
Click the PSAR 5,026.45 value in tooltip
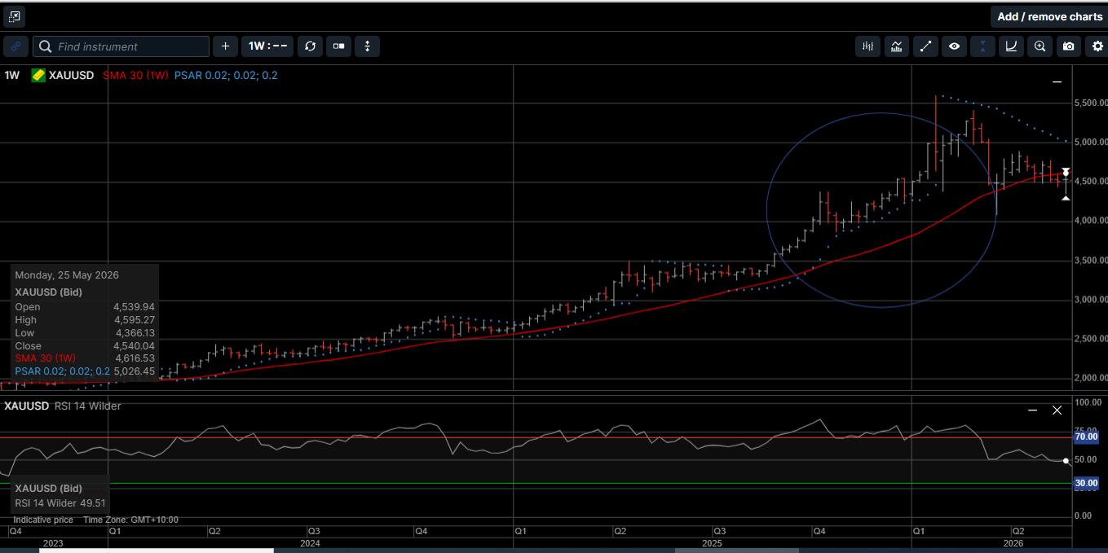pyautogui.click(x=135, y=371)
